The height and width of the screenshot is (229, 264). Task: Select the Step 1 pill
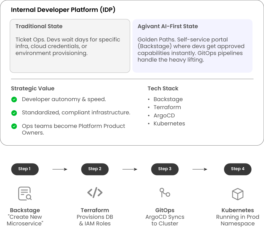pos(25,169)
